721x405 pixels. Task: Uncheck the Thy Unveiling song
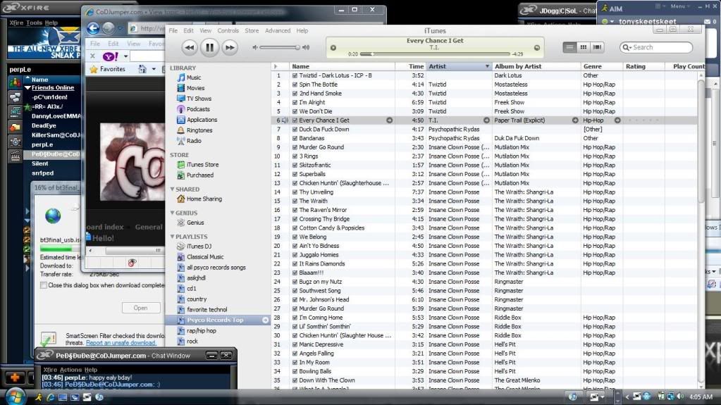point(295,192)
